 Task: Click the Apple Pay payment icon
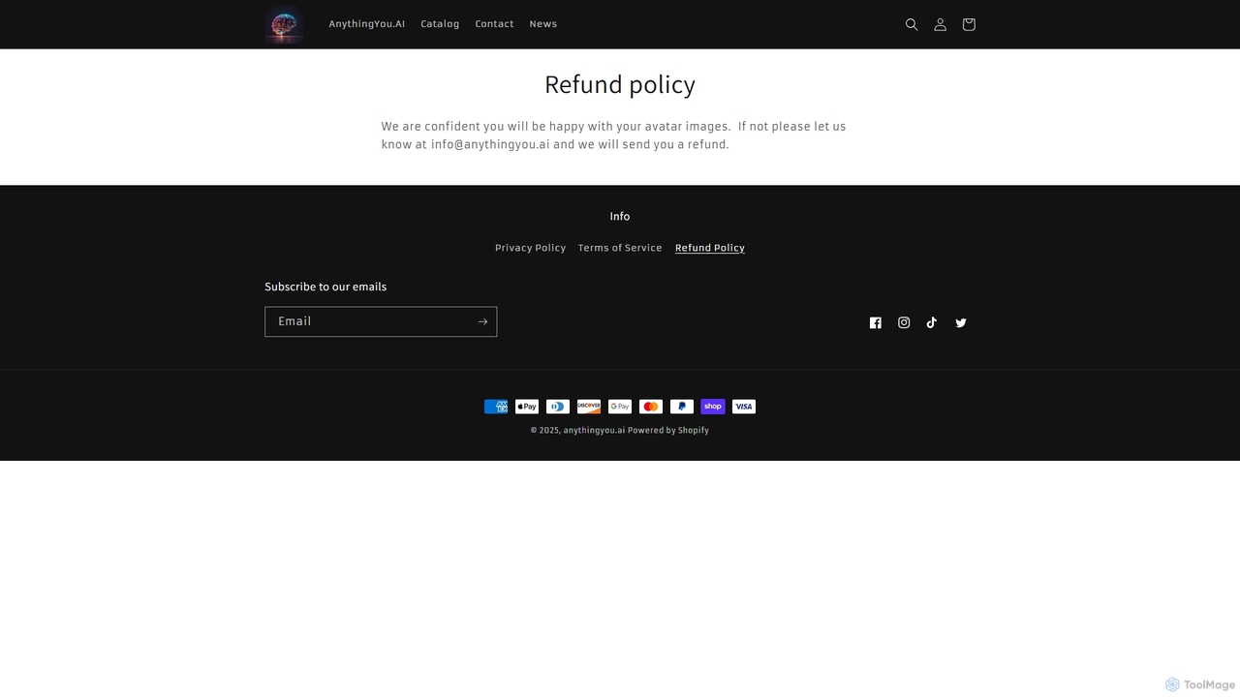(527, 407)
